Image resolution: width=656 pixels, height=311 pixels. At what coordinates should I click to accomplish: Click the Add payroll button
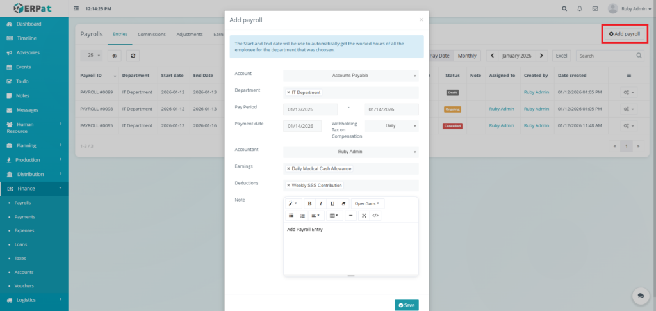click(x=625, y=33)
